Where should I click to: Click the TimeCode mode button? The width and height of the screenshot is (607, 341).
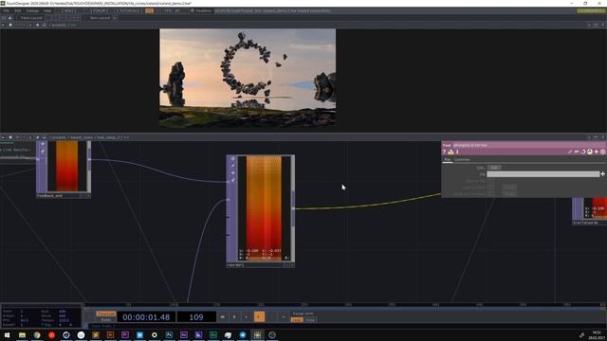click(x=106, y=314)
